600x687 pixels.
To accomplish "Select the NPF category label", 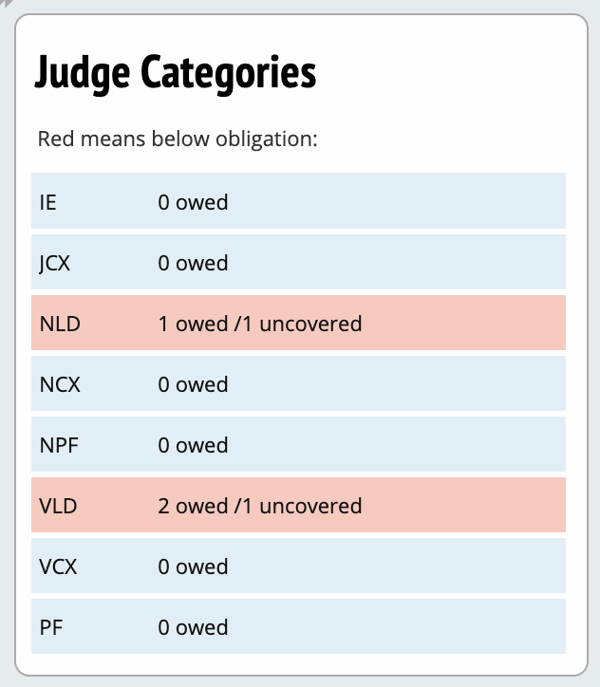I will point(59,445).
